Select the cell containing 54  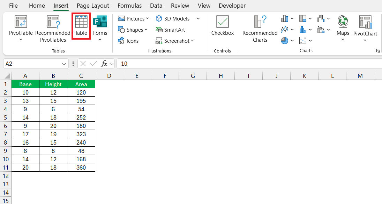[81, 109]
